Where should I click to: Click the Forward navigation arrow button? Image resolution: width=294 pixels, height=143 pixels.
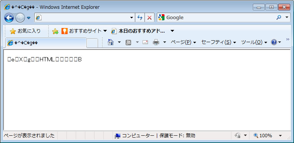tap(20, 18)
